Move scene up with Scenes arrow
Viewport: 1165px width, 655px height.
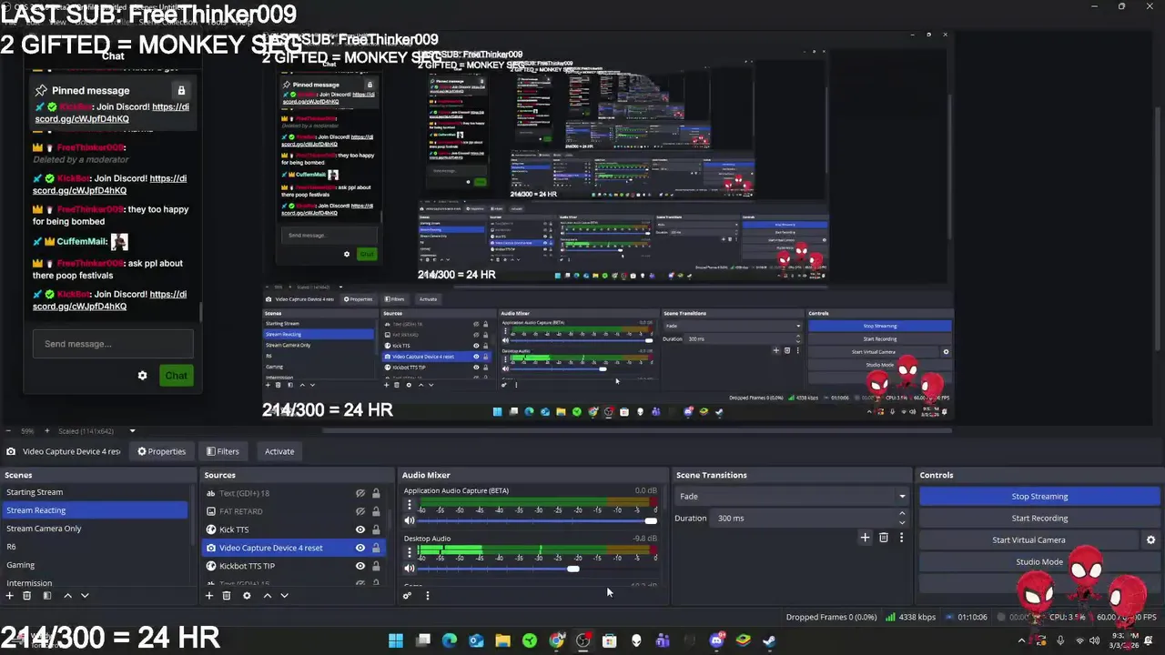(67, 596)
